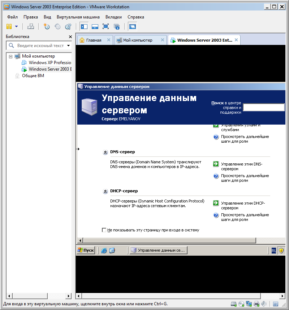Screen dimensions: 289x310
Task: Click the send Ctrl+Alt+Del toolbar icon
Action: tap(31, 26)
